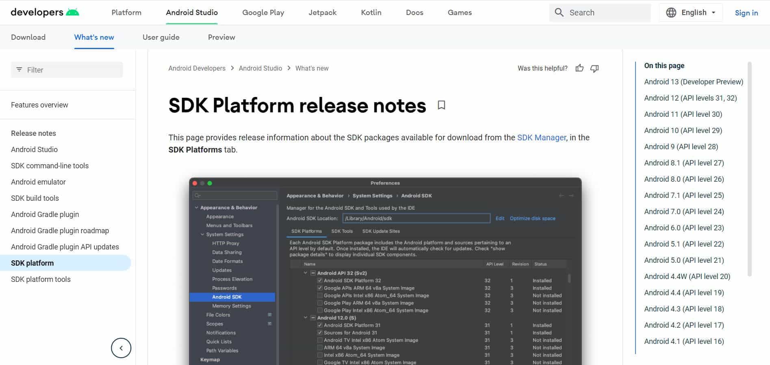The width and height of the screenshot is (770, 365).
Task: Focus the sidebar Filter field
Action: point(67,70)
